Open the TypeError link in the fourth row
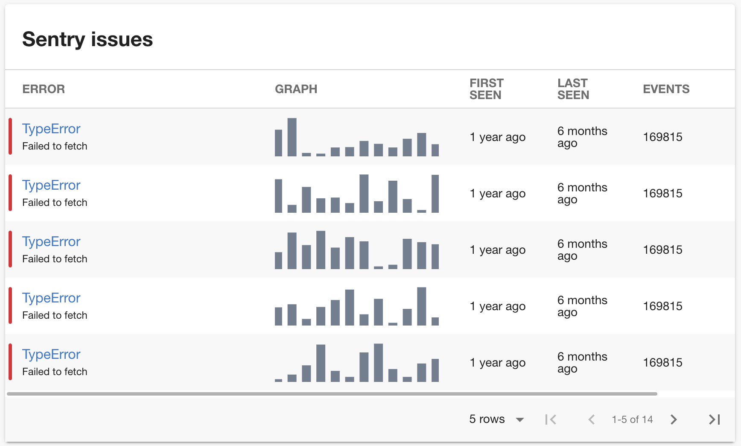This screenshot has height=446, width=741. 51,298
